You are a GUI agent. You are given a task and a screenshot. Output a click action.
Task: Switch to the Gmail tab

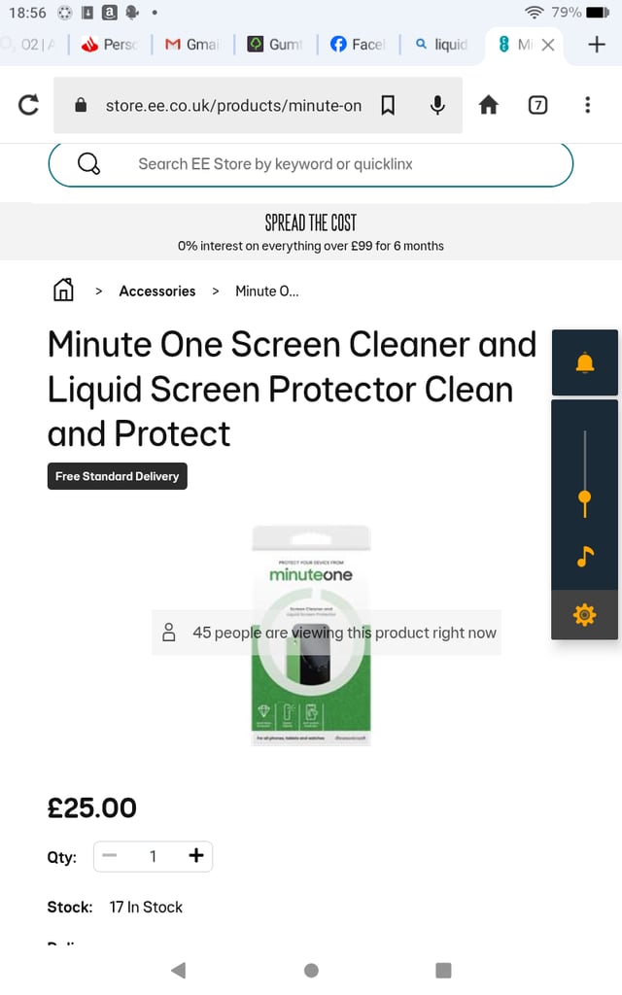(192, 45)
